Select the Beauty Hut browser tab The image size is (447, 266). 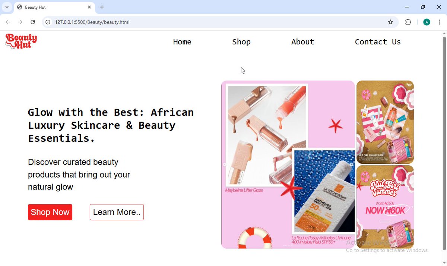coord(54,7)
